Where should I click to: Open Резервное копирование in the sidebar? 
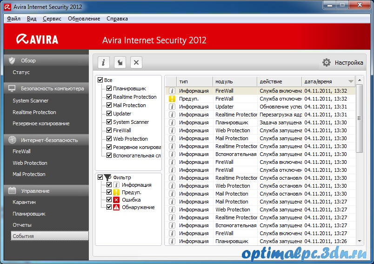(x=41, y=124)
